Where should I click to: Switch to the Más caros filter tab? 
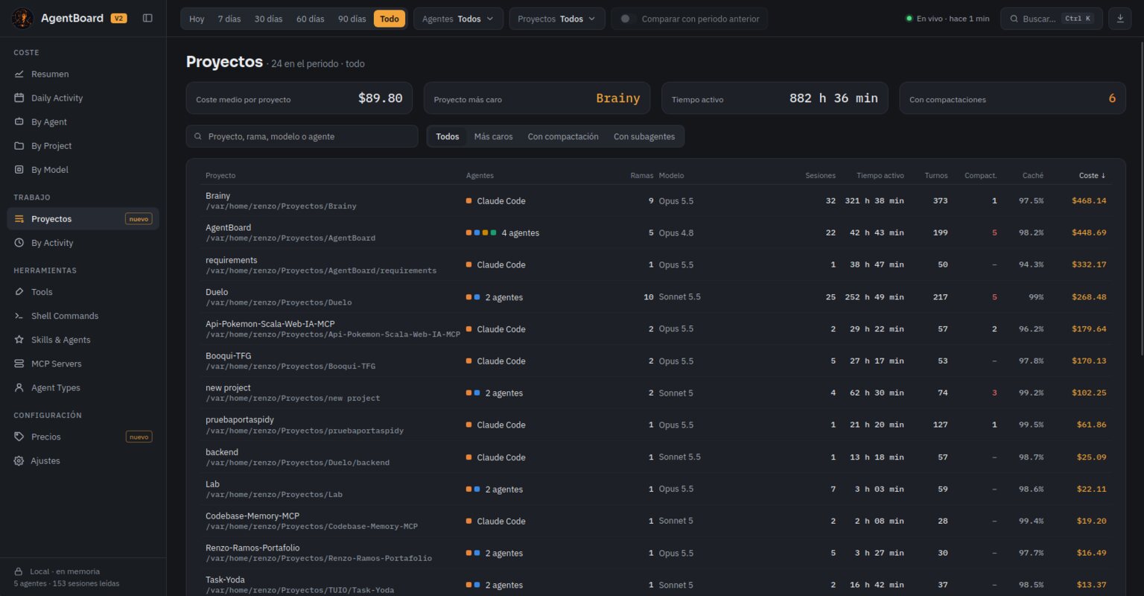(x=493, y=136)
